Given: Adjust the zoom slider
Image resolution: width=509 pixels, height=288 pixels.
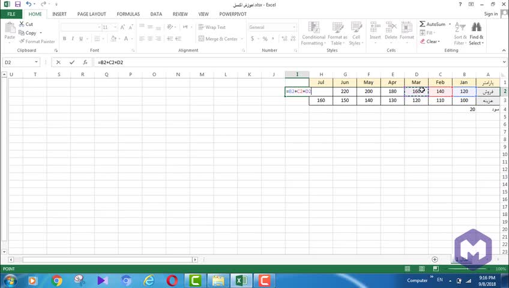Looking at the screenshot, I should pyautogui.click(x=468, y=269).
